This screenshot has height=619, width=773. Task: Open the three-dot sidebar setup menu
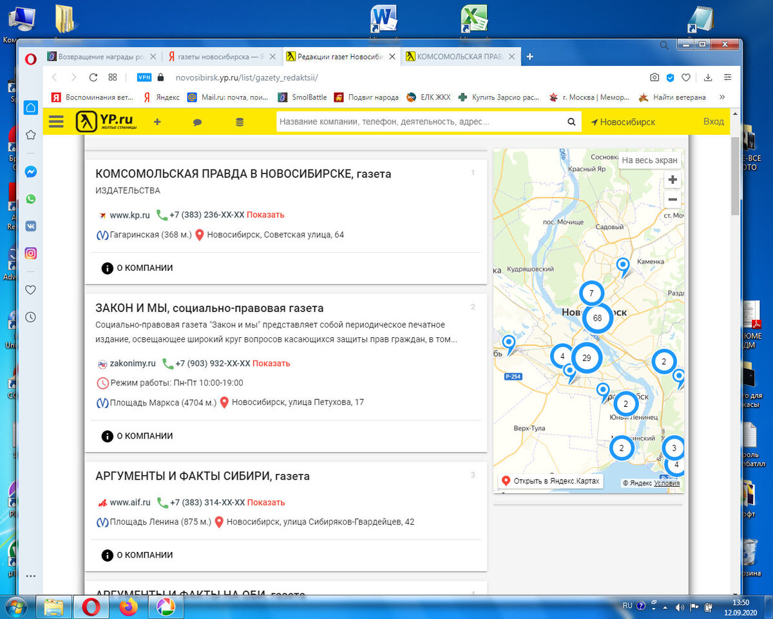pyautogui.click(x=30, y=576)
